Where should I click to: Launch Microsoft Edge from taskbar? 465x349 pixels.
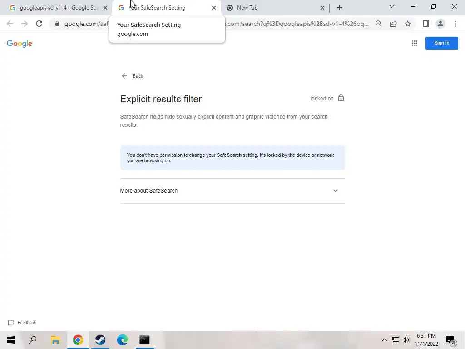[x=123, y=340]
